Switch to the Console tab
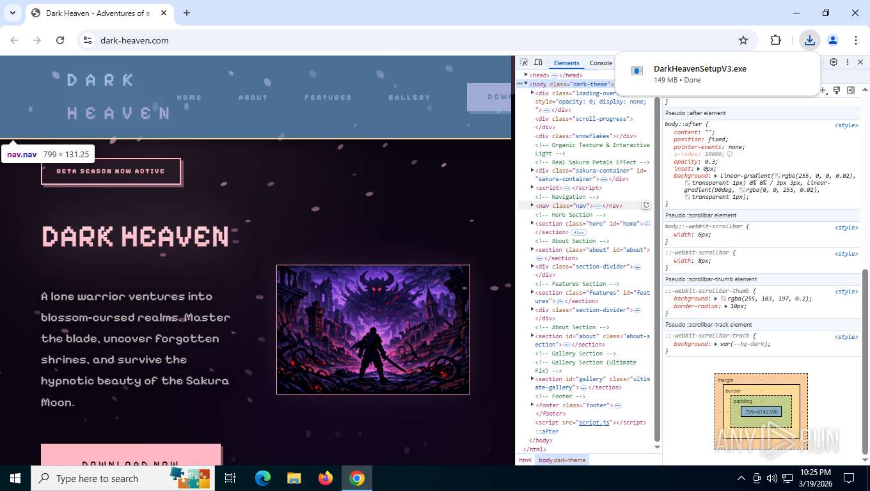Screen dimensions: 870x491 [601, 63]
